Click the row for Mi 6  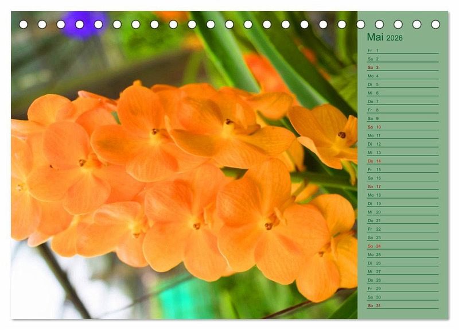(x=402, y=93)
